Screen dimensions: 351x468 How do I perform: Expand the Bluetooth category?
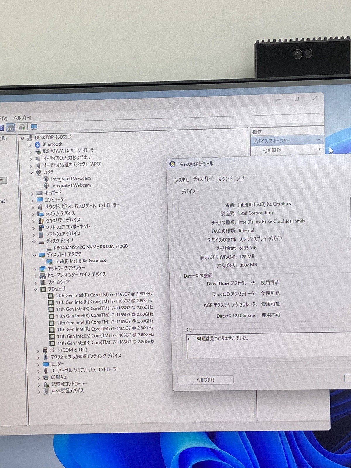click(x=30, y=145)
